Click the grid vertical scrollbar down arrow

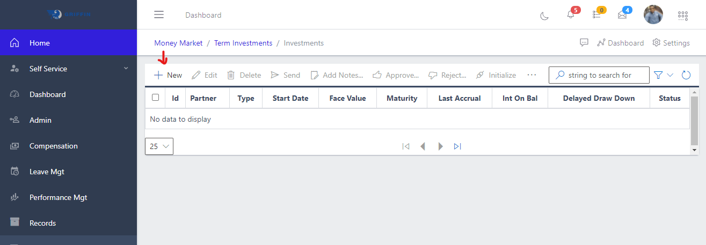click(694, 150)
